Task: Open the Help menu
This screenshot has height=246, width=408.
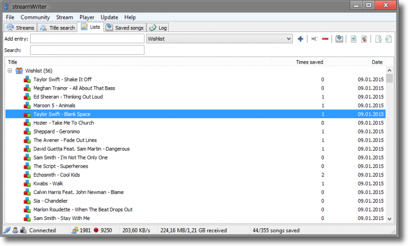Action: tap(130, 17)
